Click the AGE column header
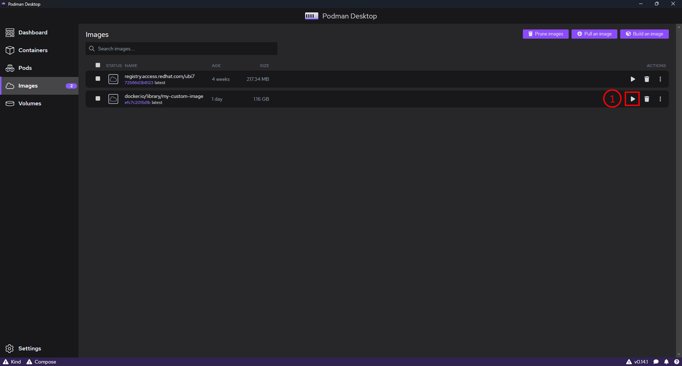The image size is (682, 366). [x=216, y=66]
